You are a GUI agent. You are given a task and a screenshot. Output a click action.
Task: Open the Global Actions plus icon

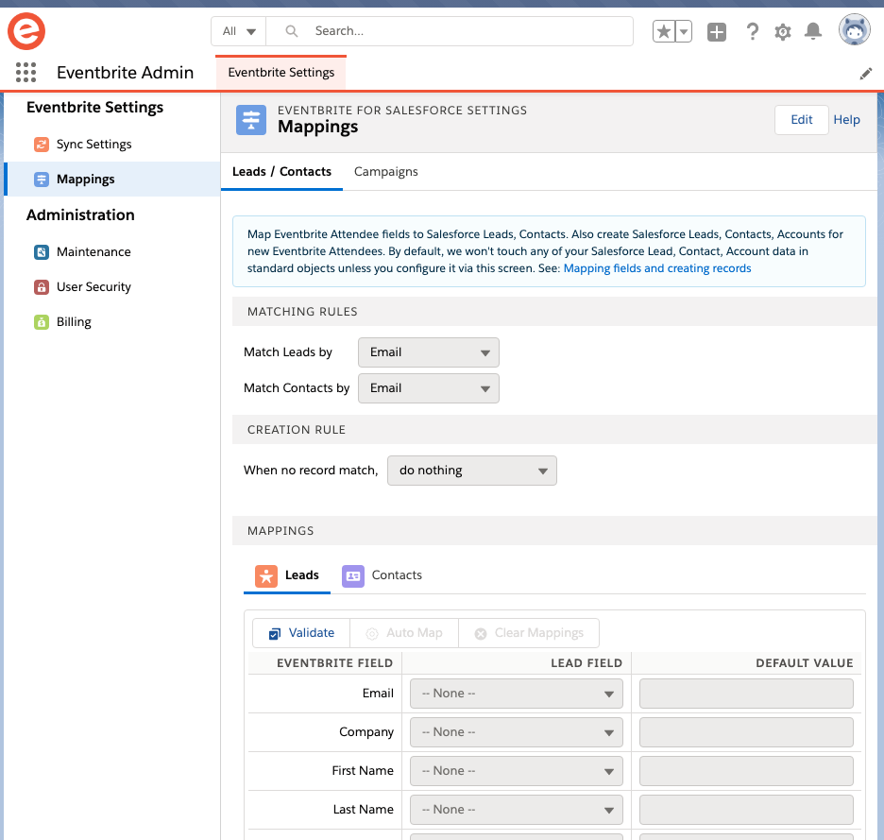(x=717, y=31)
